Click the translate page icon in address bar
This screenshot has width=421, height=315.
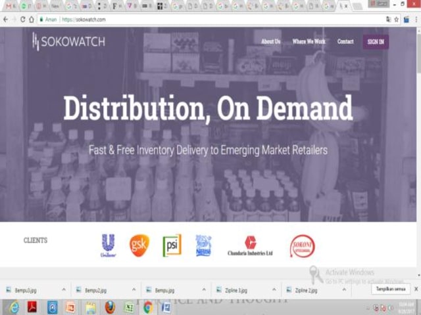click(388, 19)
